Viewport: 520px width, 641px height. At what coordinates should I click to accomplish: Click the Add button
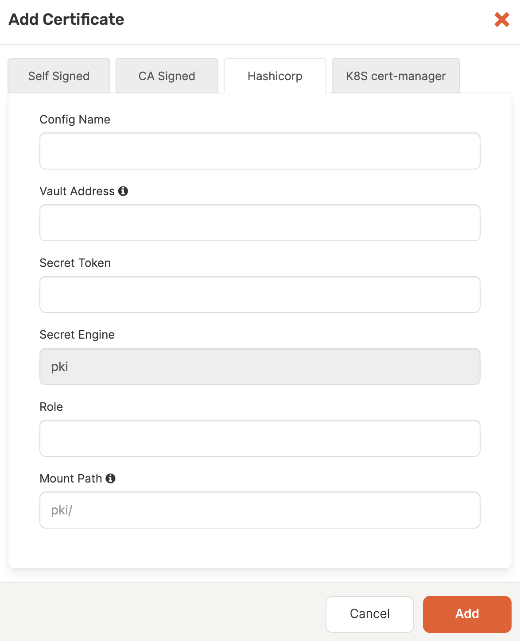pyautogui.click(x=467, y=614)
